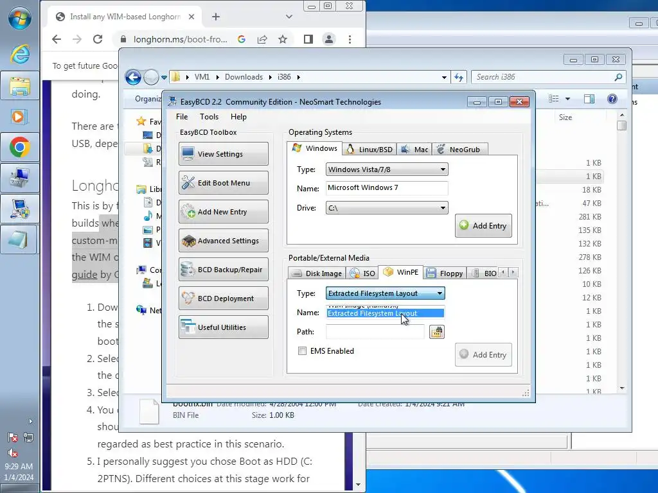The image size is (658, 493).
Task: Open Useful Utilities
Action: 223,327
